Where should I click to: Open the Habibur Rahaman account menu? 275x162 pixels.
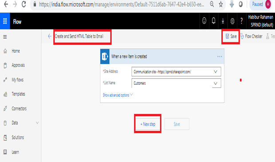(x=261, y=21)
